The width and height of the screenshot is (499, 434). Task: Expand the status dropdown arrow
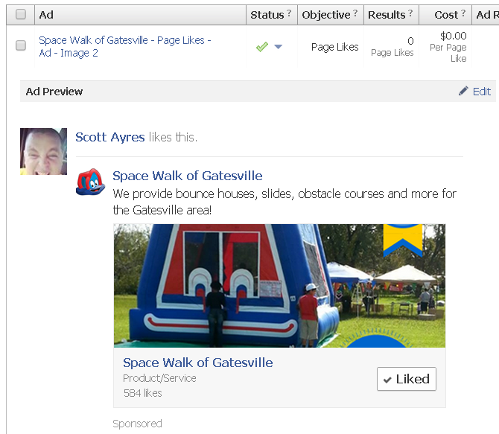click(x=278, y=47)
